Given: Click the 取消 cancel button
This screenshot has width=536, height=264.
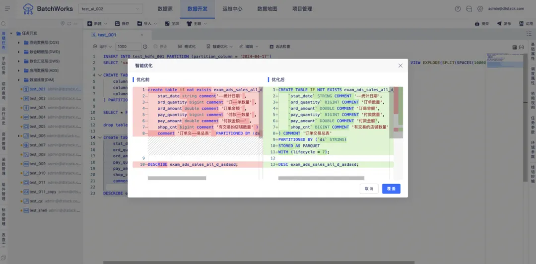Looking at the screenshot, I should [x=369, y=189].
